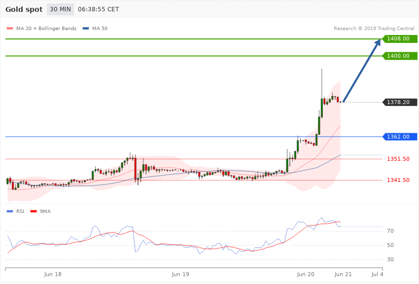Click the RSI 30 level label
The height and width of the screenshot is (284, 419).
(390, 259)
